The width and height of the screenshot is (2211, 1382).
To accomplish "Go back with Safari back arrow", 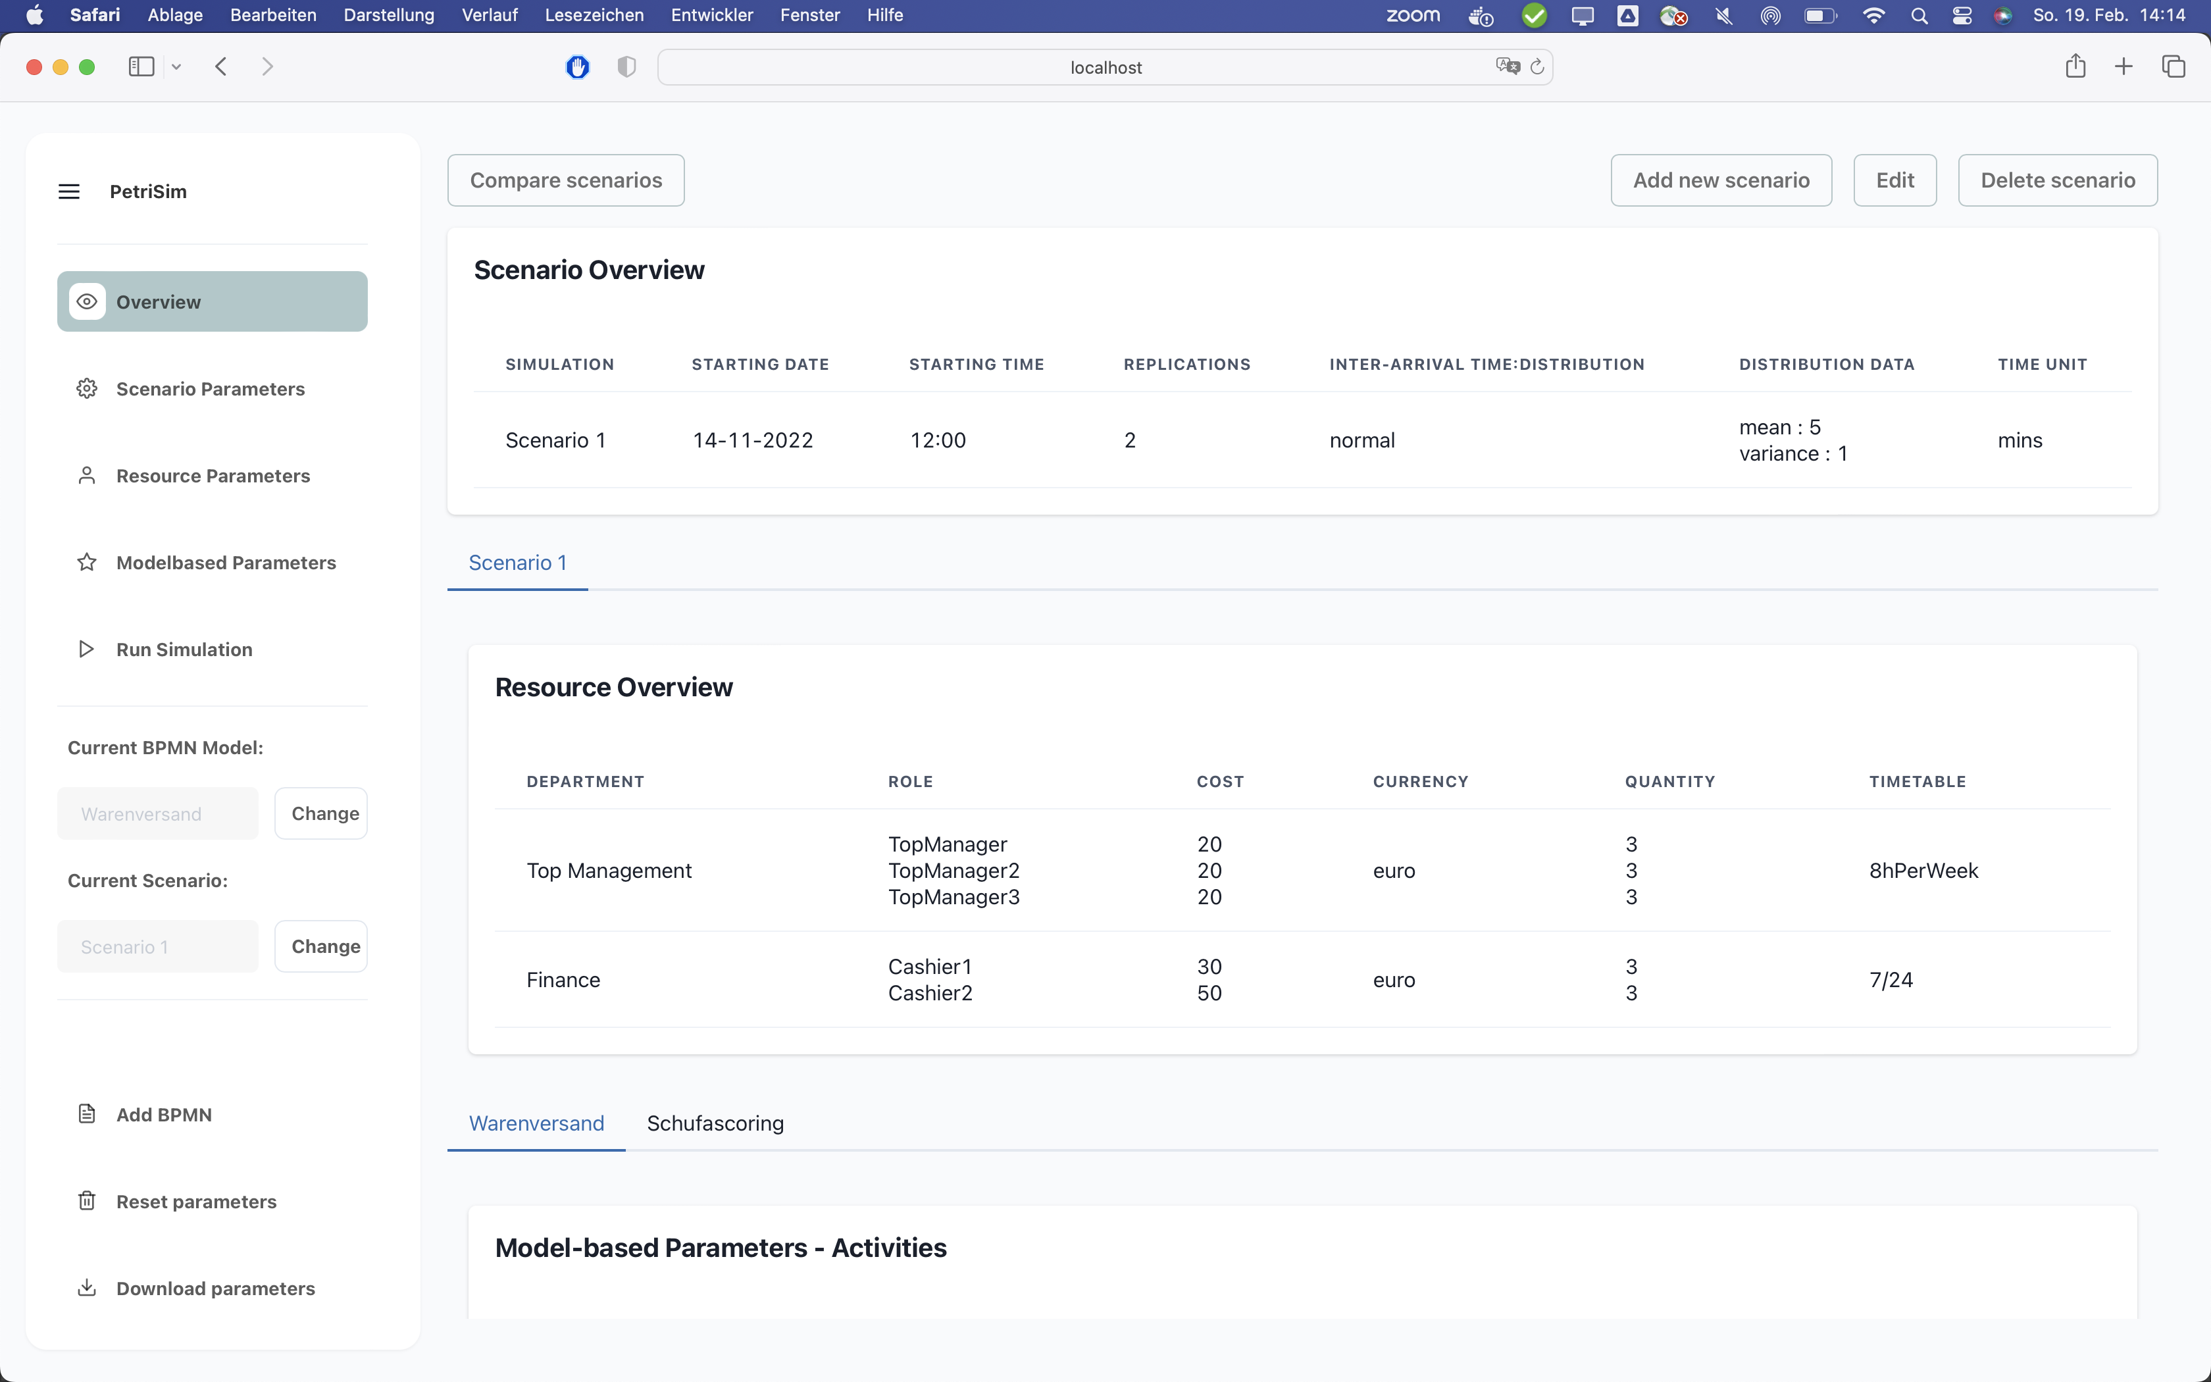I will tap(221, 66).
